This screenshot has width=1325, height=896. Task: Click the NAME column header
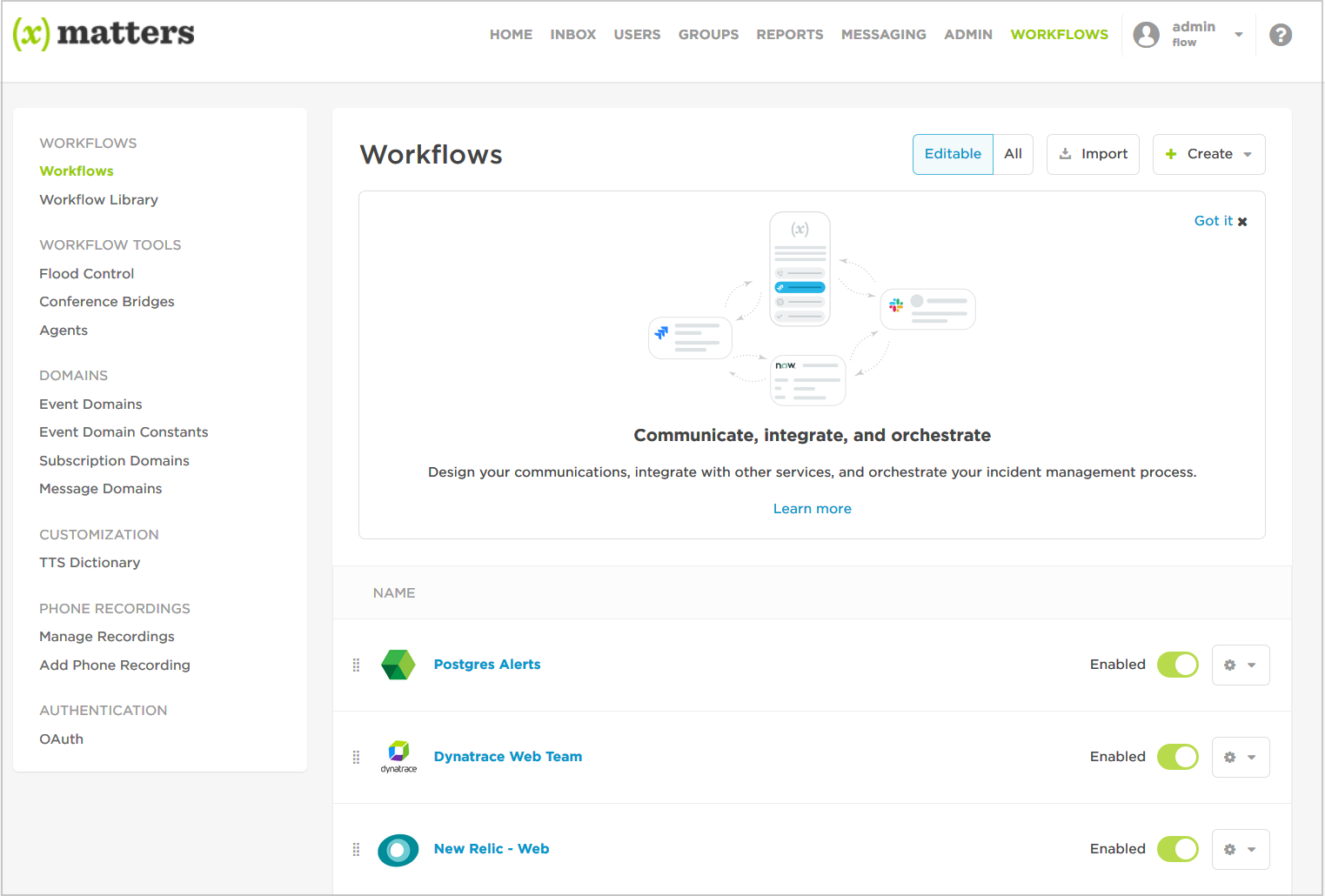[394, 593]
